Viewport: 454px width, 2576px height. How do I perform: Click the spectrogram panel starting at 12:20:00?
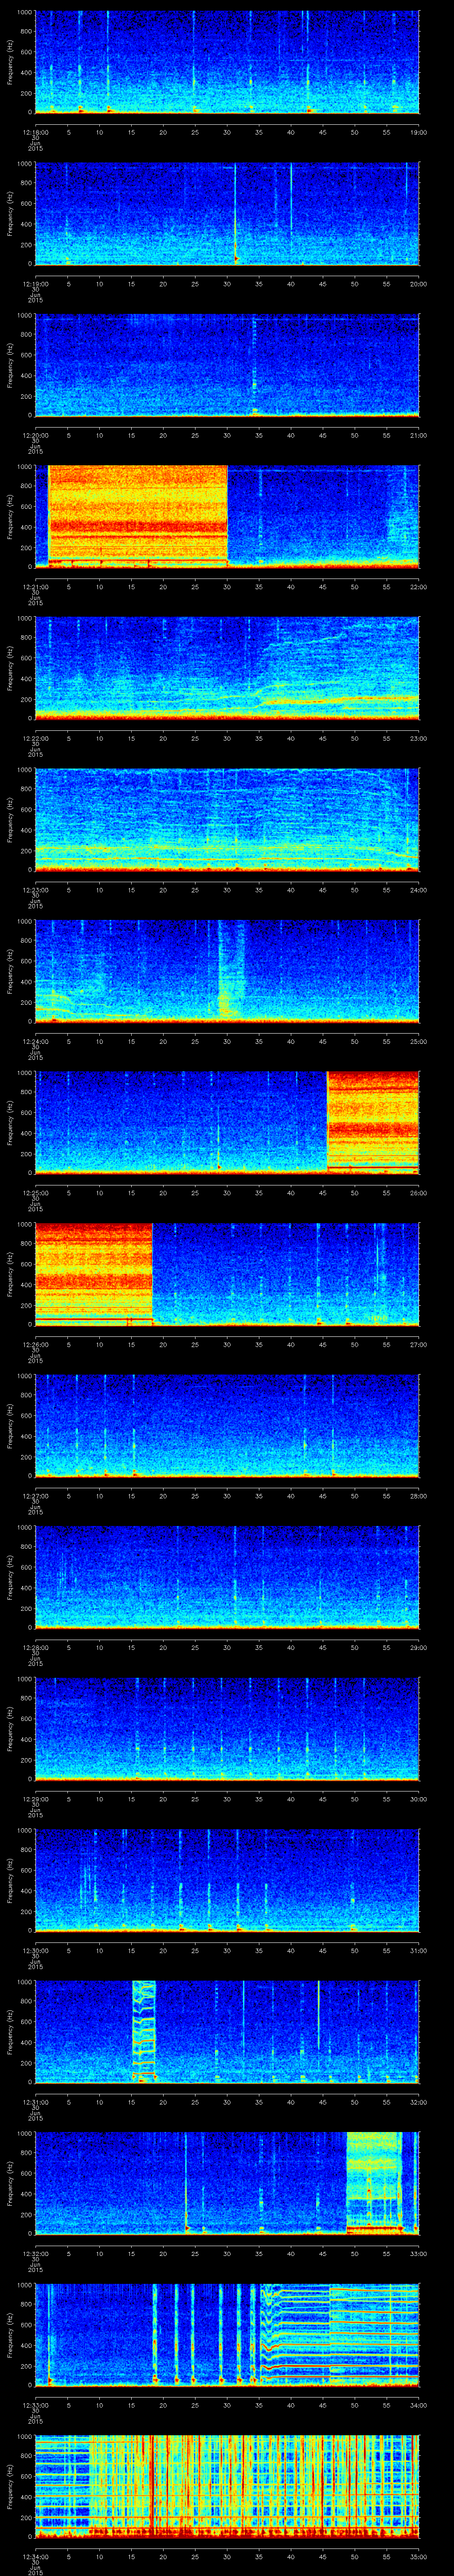(x=227, y=365)
